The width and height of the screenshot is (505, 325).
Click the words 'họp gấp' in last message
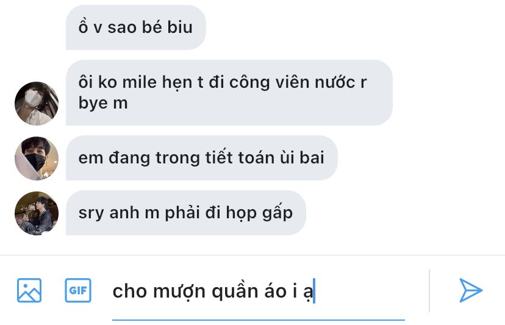259,213
